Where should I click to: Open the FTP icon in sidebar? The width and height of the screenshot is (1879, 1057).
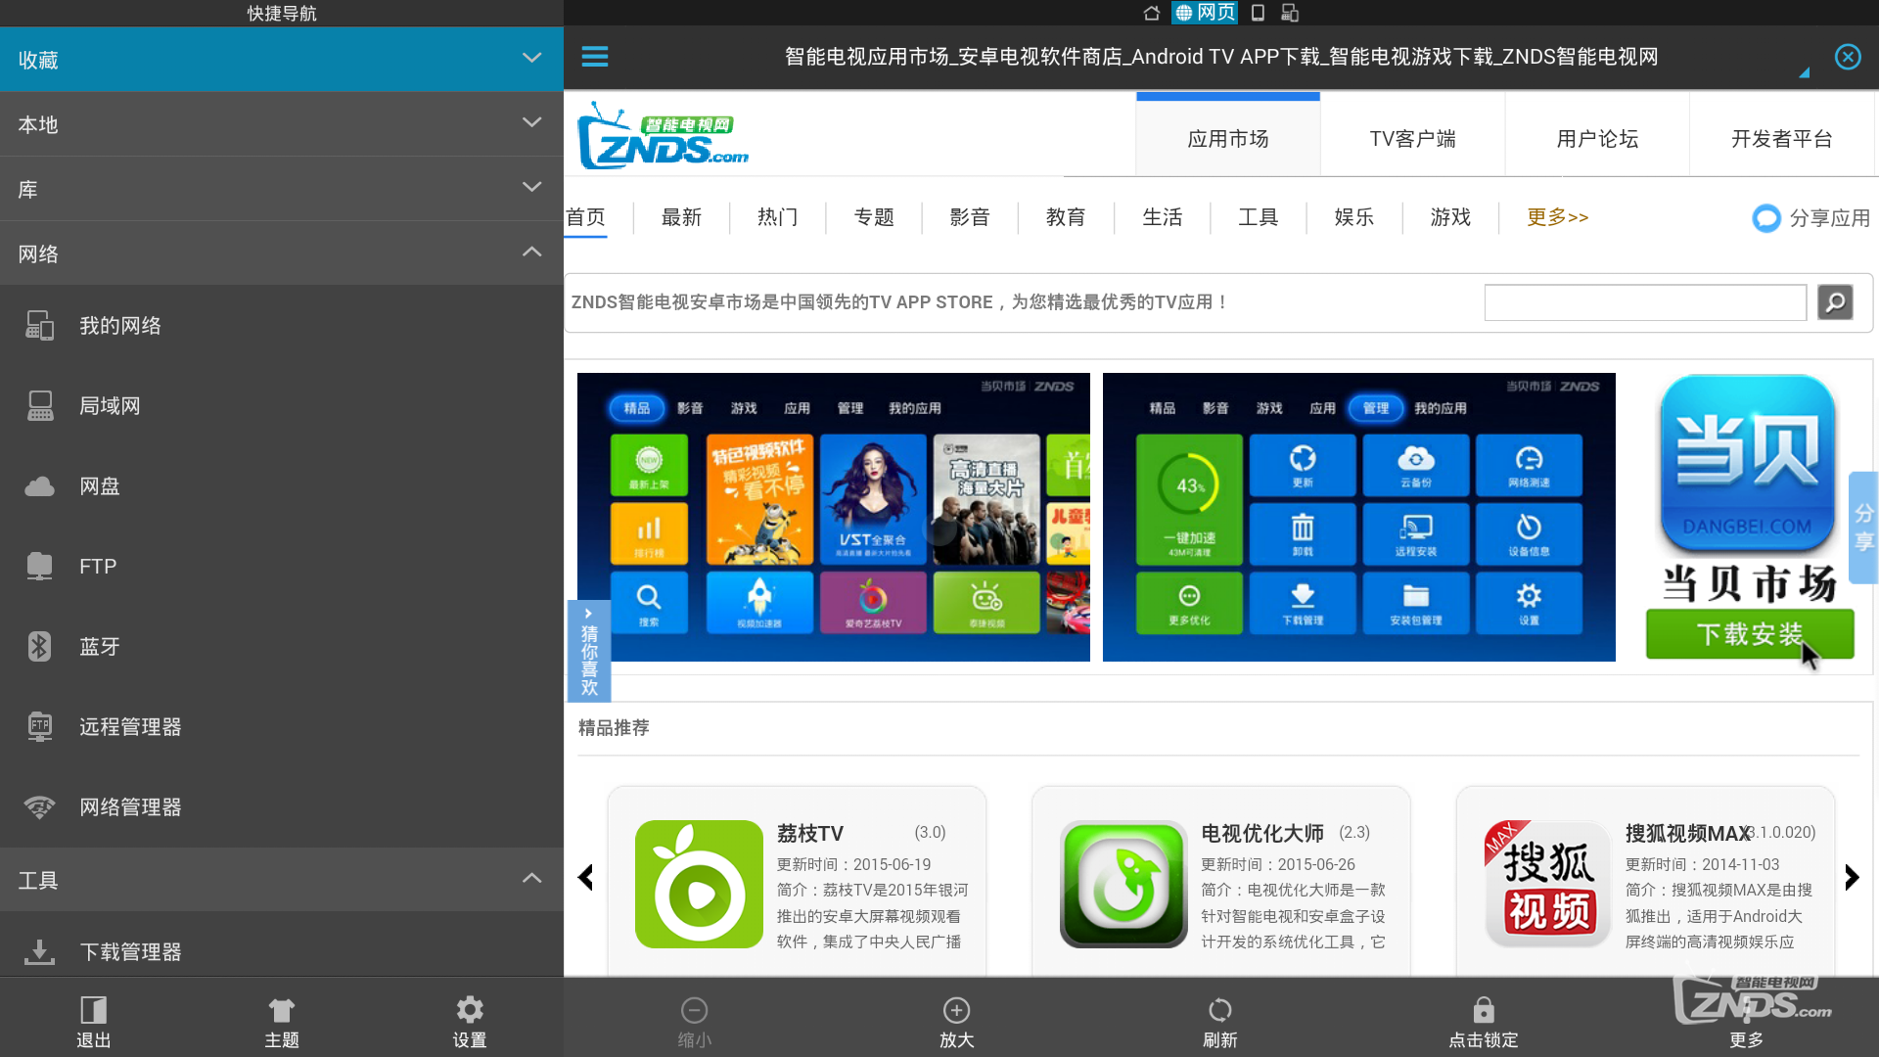click(x=39, y=566)
